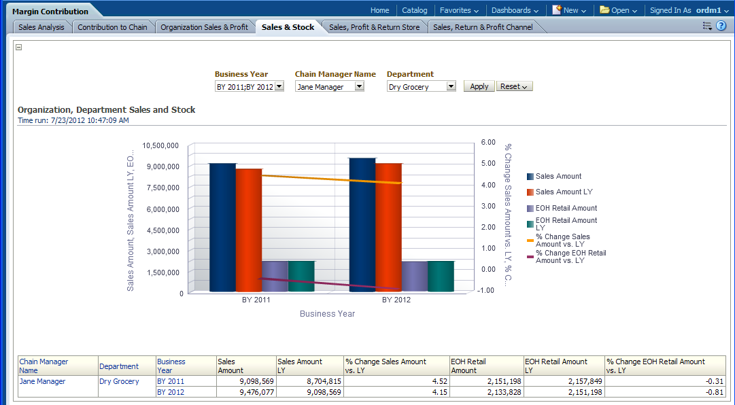This screenshot has height=405, width=735.
Task: Open the Chain Manager Name dropdown
Action: (x=360, y=86)
